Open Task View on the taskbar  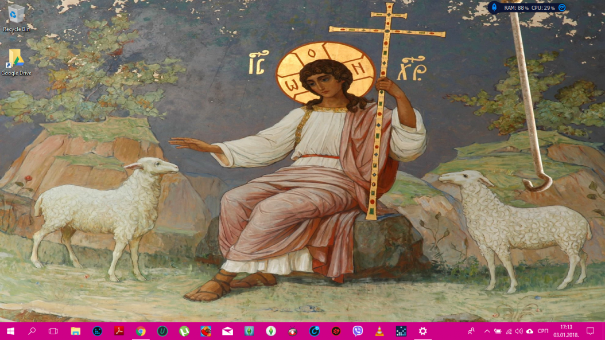click(53, 331)
